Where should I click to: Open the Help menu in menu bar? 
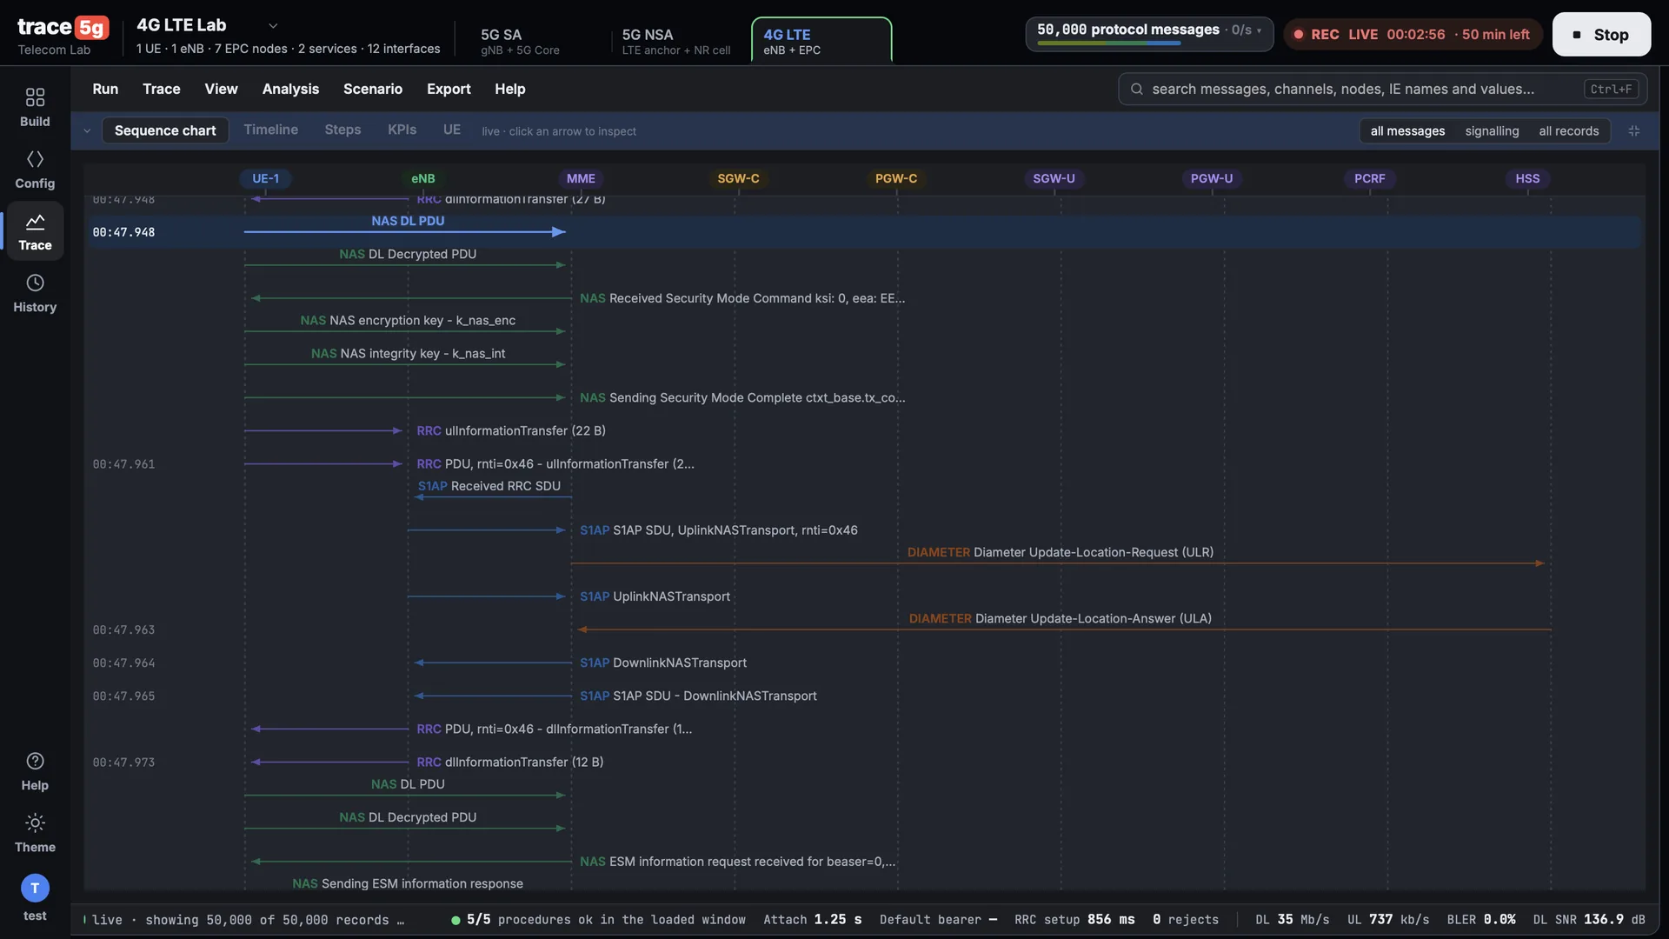click(510, 89)
